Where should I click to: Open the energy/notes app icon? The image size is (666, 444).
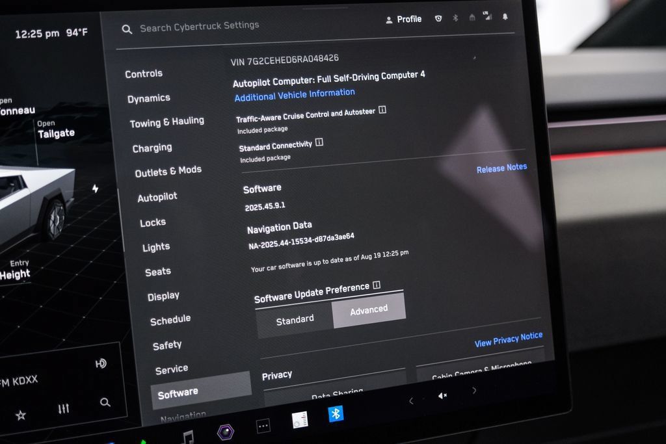300,419
